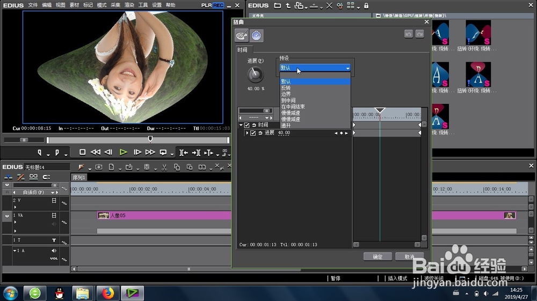Screen dimensions: 537x301
Task: Click the ripple mode icon in timeline
Action: click(20, 177)
